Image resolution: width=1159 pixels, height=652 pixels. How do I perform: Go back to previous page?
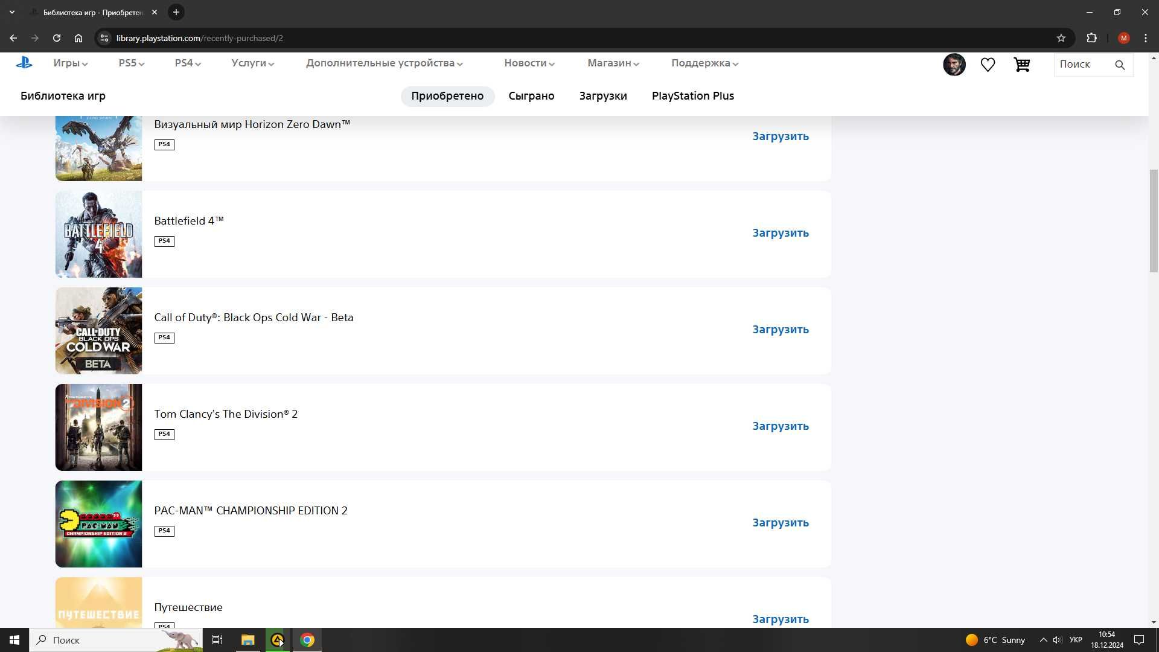coord(13,38)
